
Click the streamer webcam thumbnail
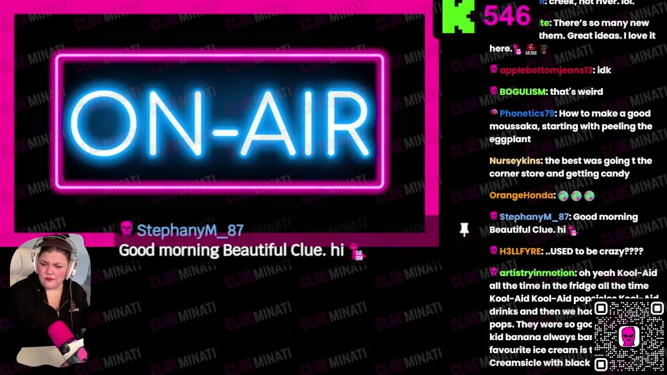tap(50, 299)
